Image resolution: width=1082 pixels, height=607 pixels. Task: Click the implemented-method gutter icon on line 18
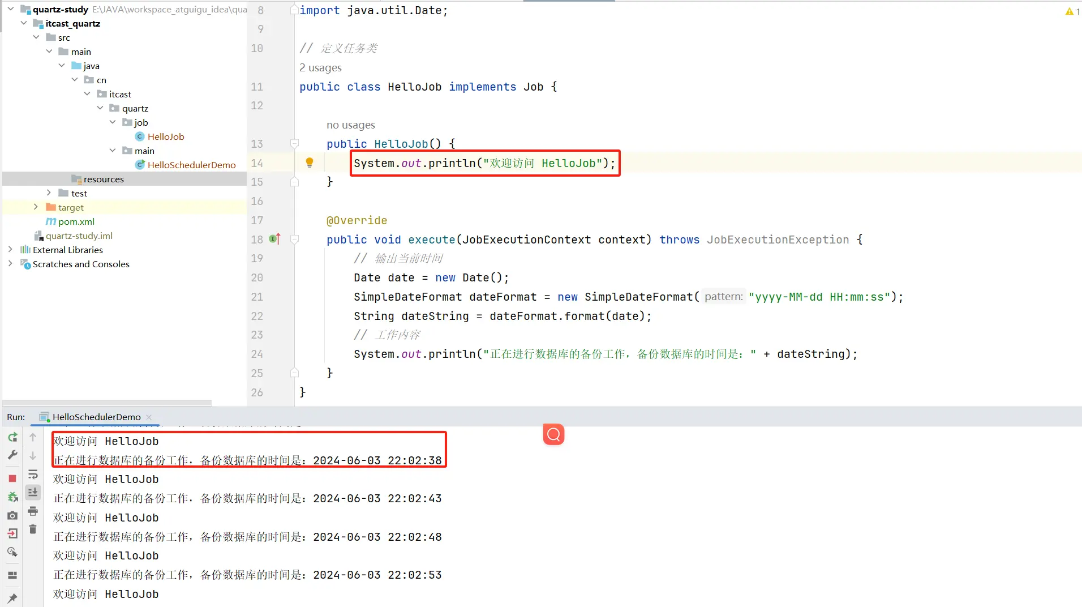pyautogui.click(x=275, y=240)
